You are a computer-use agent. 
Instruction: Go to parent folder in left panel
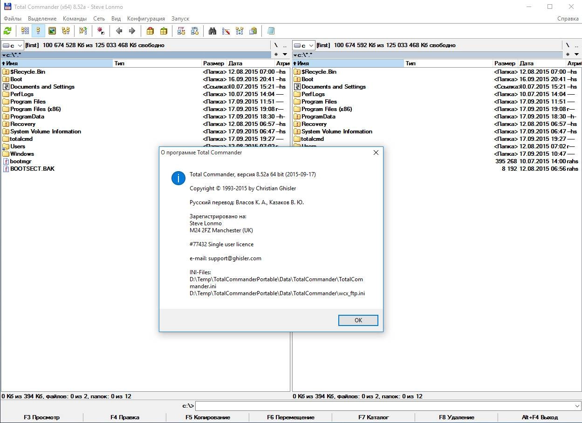[285, 45]
